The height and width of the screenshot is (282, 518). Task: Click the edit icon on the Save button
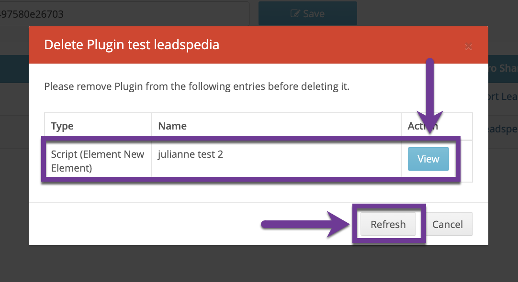[295, 14]
